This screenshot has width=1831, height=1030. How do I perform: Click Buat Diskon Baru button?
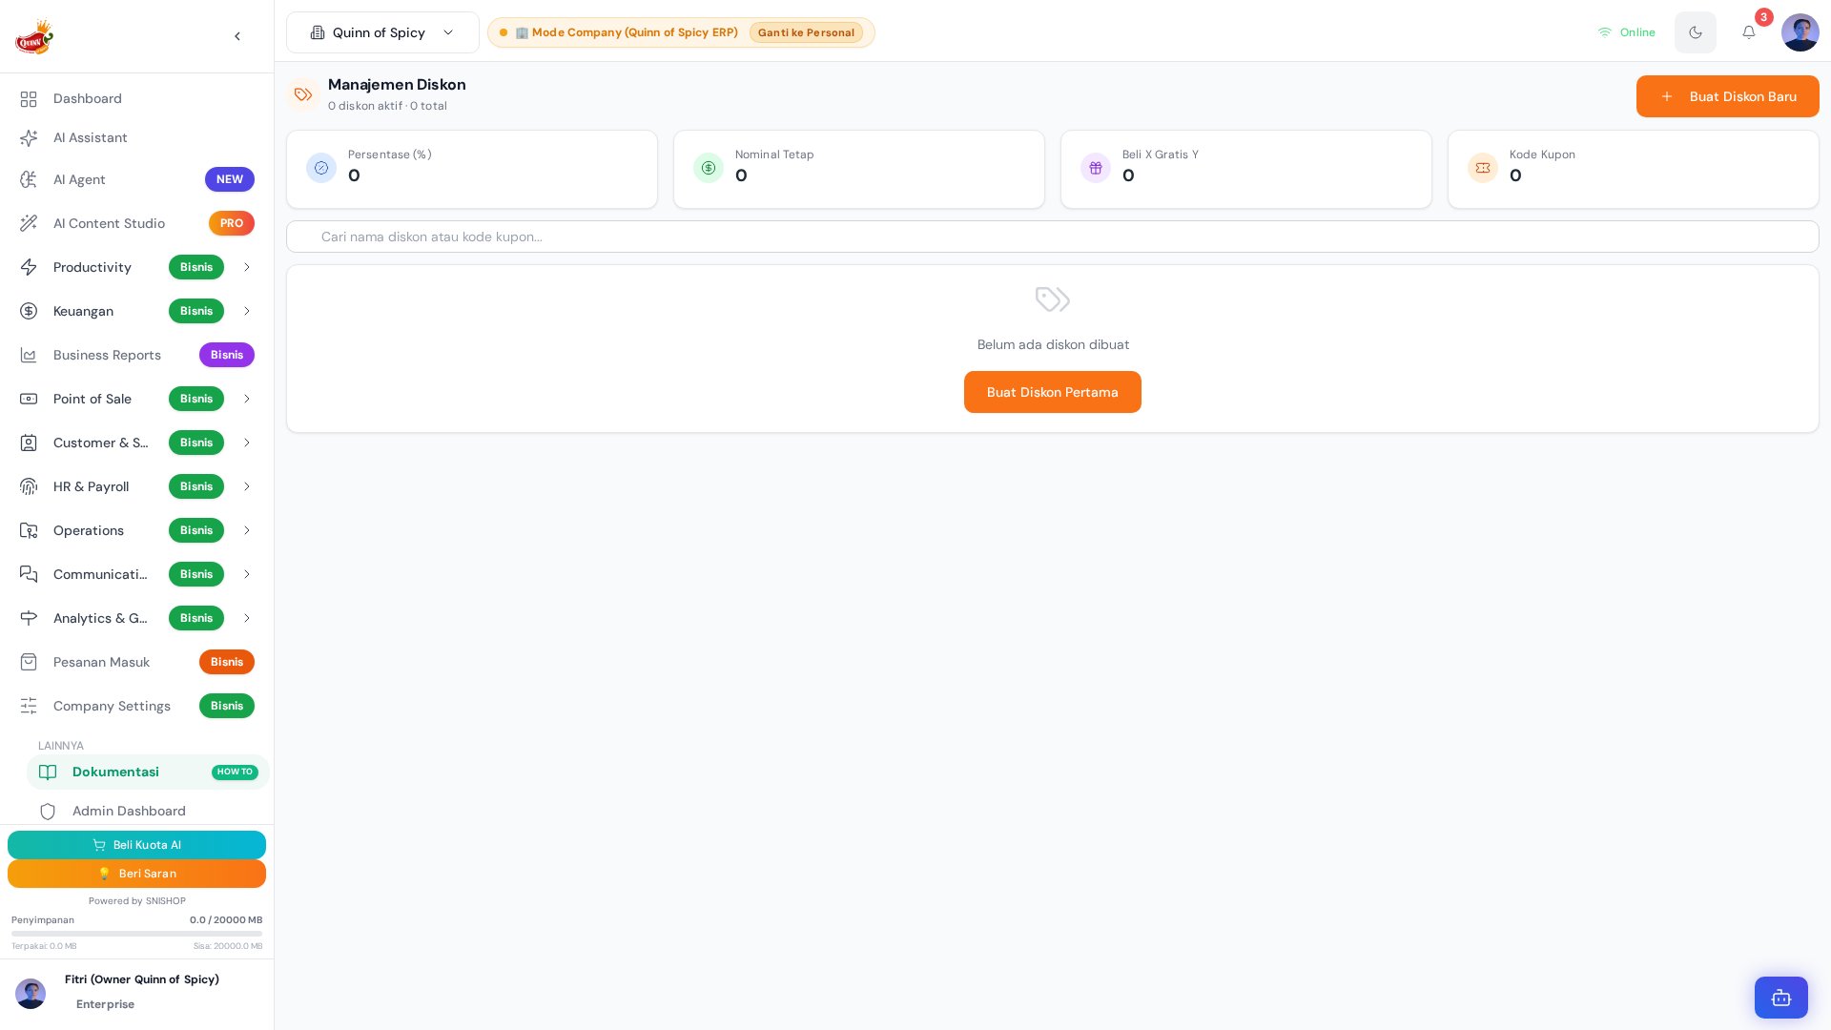point(1727,96)
